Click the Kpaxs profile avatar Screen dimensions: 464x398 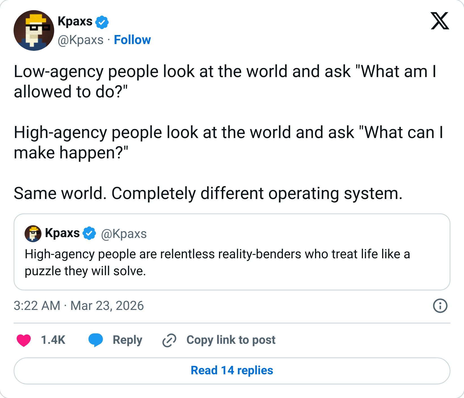click(x=34, y=30)
